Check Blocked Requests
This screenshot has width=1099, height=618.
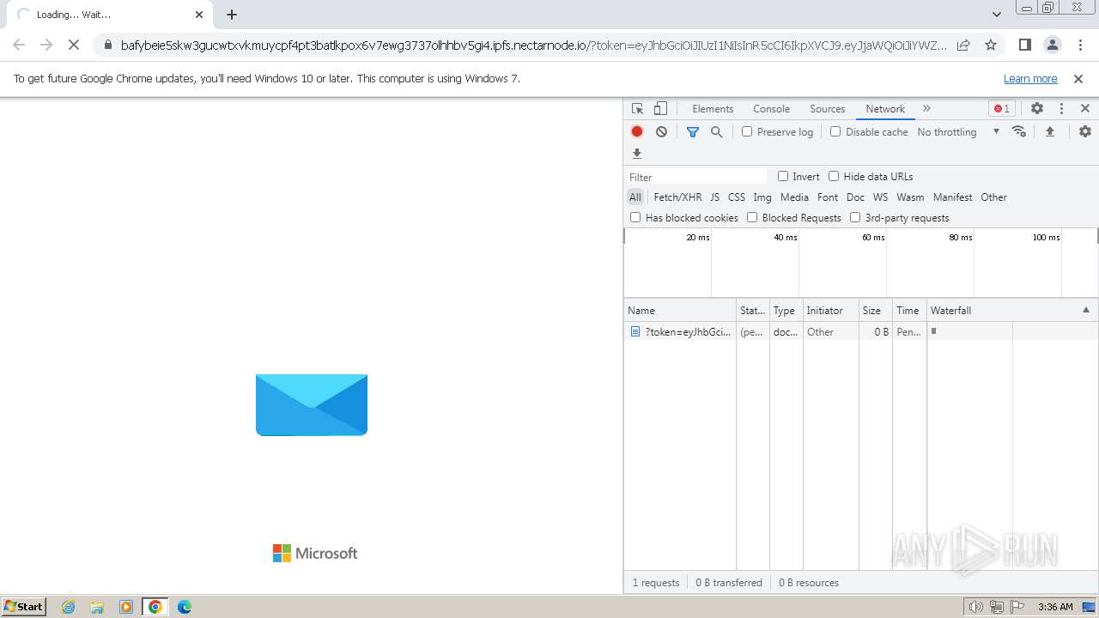click(x=752, y=217)
